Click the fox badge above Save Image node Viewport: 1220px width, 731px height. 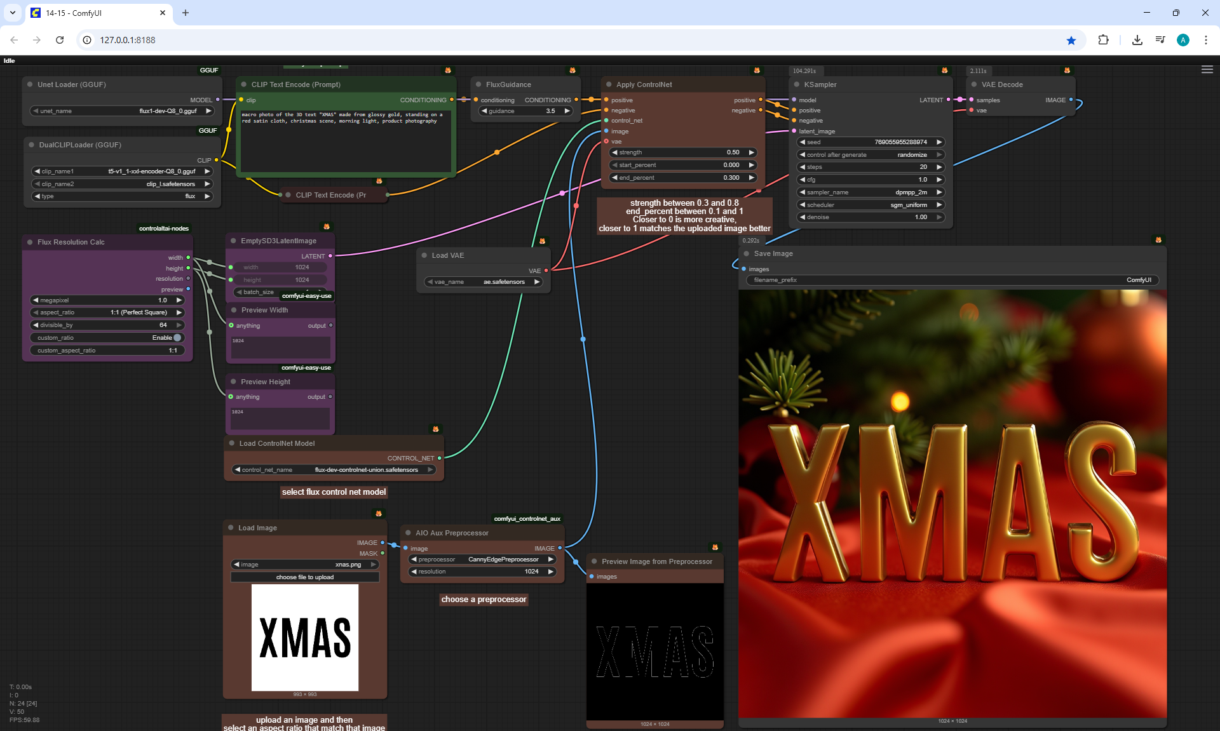[x=1158, y=240]
